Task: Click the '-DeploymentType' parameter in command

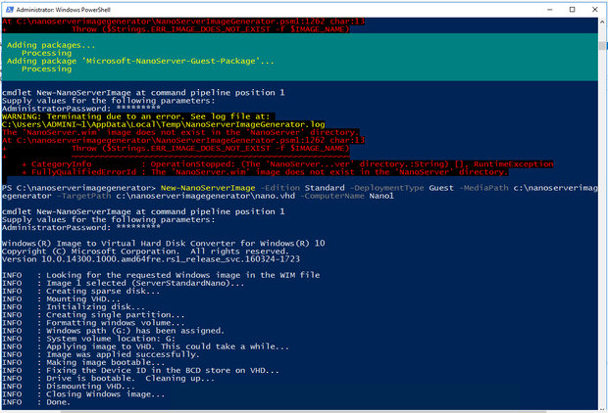Action: click(386, 188)
